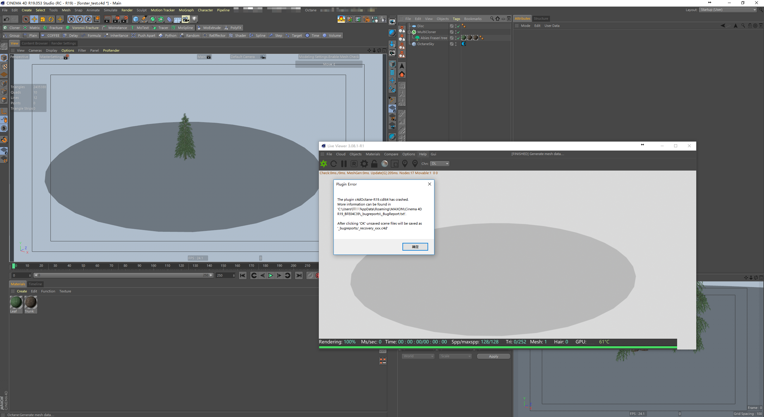The width and height of the screenshot is (764, 417).
Task: Open the Chn channel dropdown
Action: (440, 164)
